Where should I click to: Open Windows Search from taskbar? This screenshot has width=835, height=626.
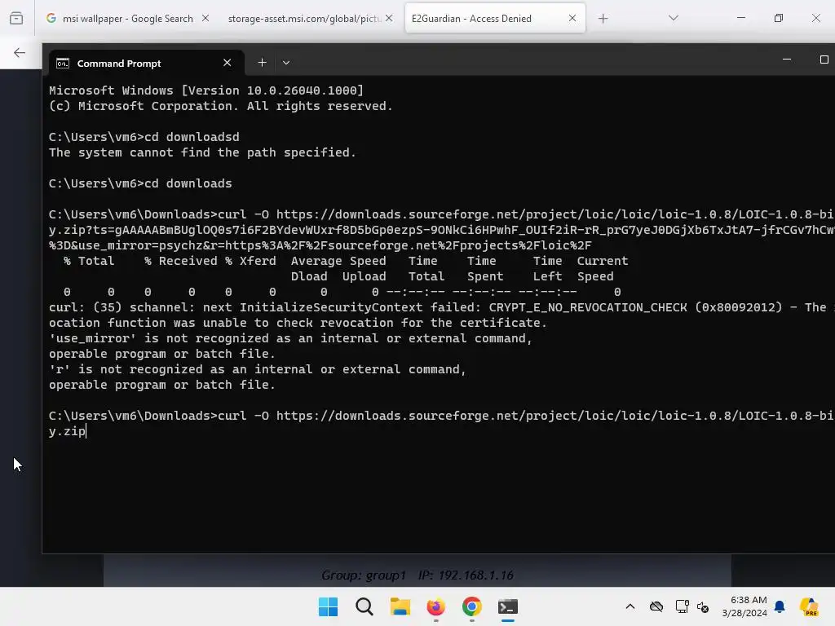coord(364,606)
